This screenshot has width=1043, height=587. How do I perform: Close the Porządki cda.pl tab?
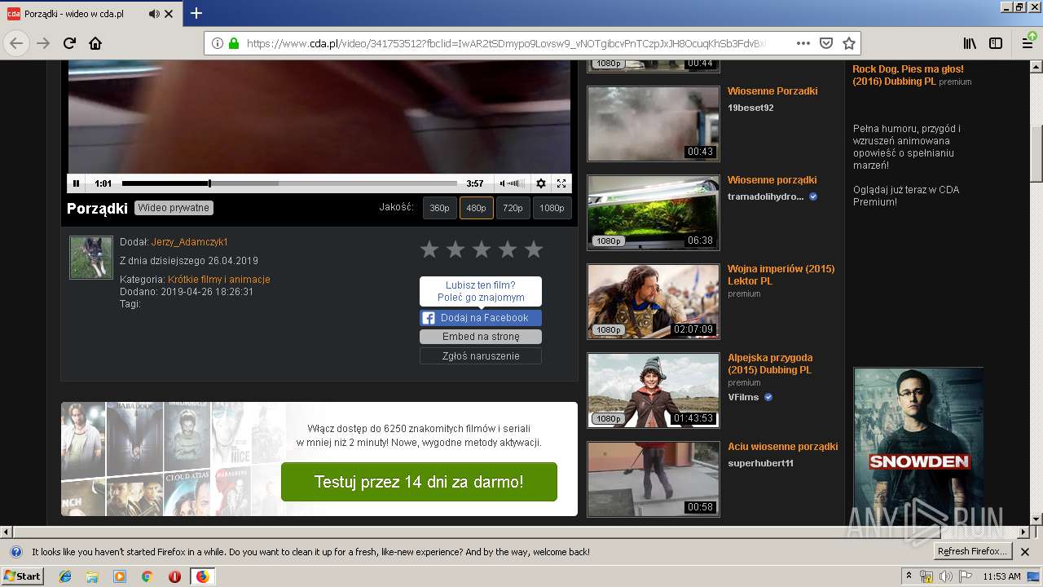[169, 14]
